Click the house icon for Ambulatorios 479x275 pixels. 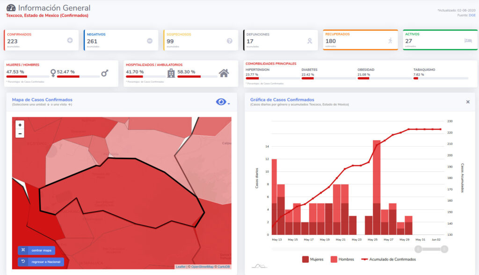224,73
